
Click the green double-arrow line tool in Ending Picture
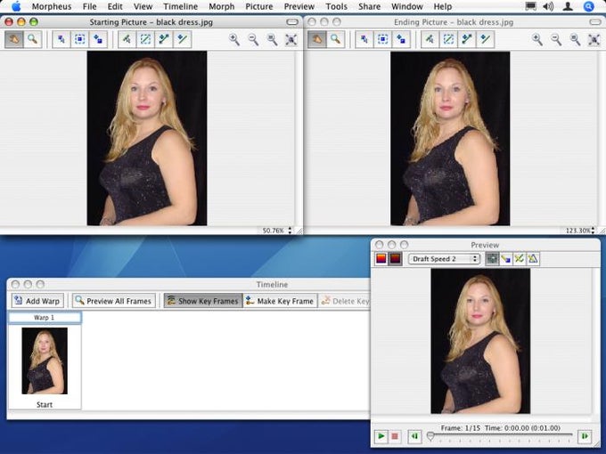pos(467,39)
